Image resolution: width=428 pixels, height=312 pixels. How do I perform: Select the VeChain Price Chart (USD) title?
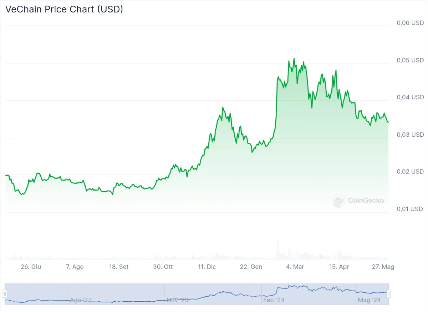point(64,9)
